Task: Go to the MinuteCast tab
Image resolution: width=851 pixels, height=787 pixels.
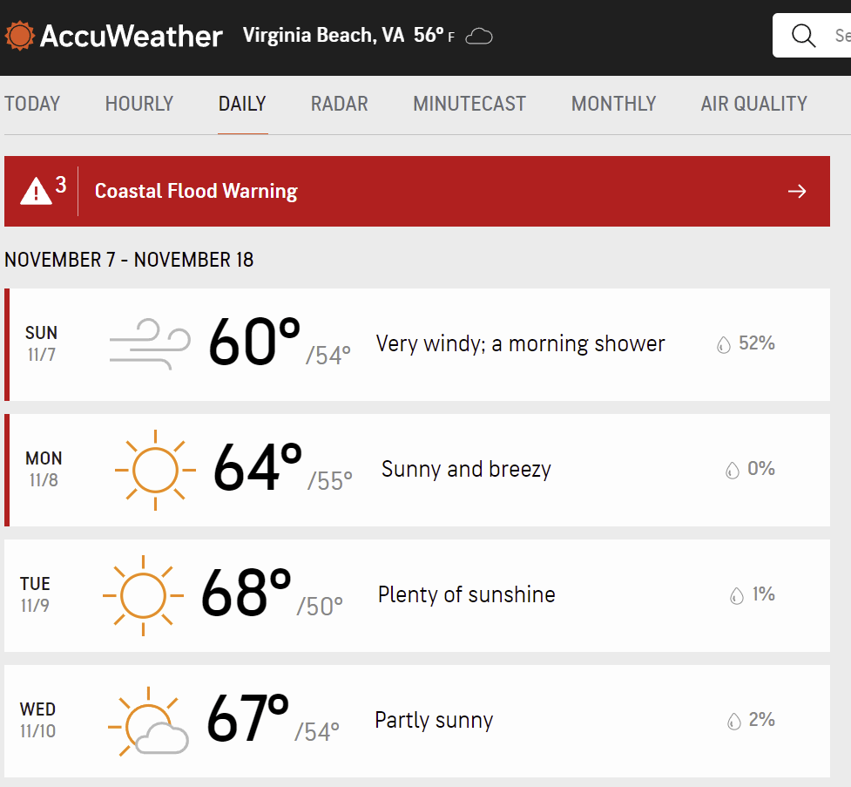Action: (x=469, y=104)
